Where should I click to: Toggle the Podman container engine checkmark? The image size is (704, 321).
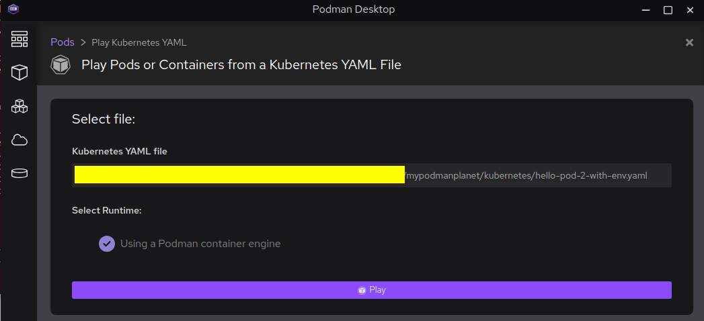(x=107, y=244)
